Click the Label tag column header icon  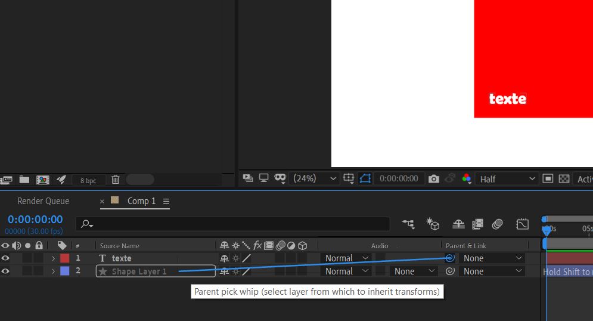click(x=62, y=246)
